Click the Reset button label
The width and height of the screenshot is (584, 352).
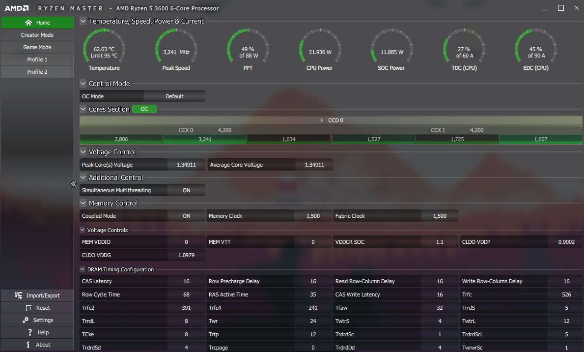(43, 308)
